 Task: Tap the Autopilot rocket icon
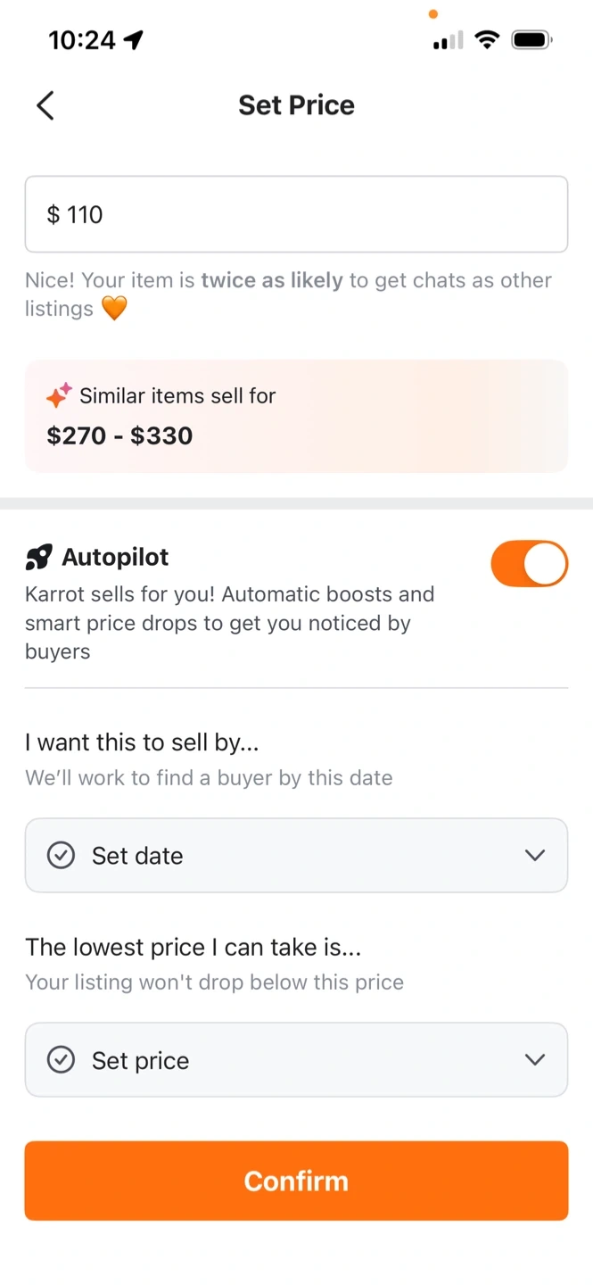click(x=39, y=558)
